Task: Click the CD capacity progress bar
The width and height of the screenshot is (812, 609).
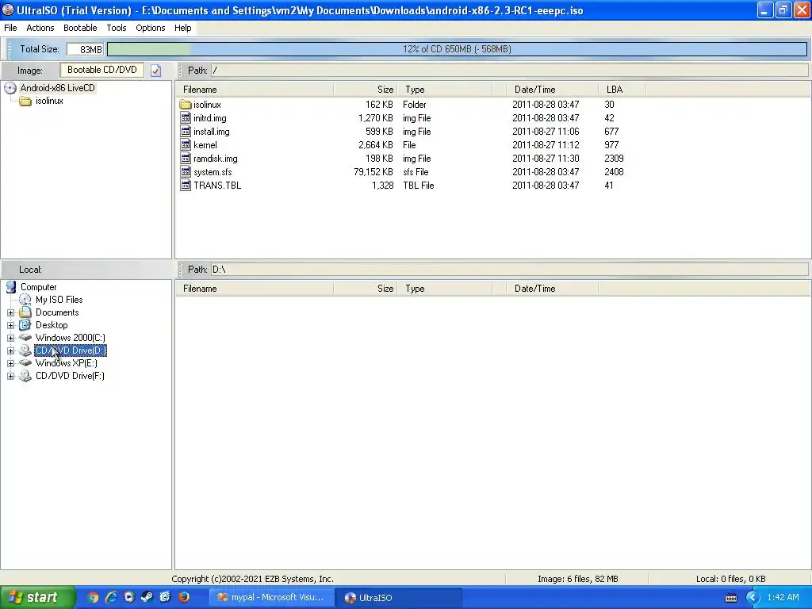Action: 457,49
